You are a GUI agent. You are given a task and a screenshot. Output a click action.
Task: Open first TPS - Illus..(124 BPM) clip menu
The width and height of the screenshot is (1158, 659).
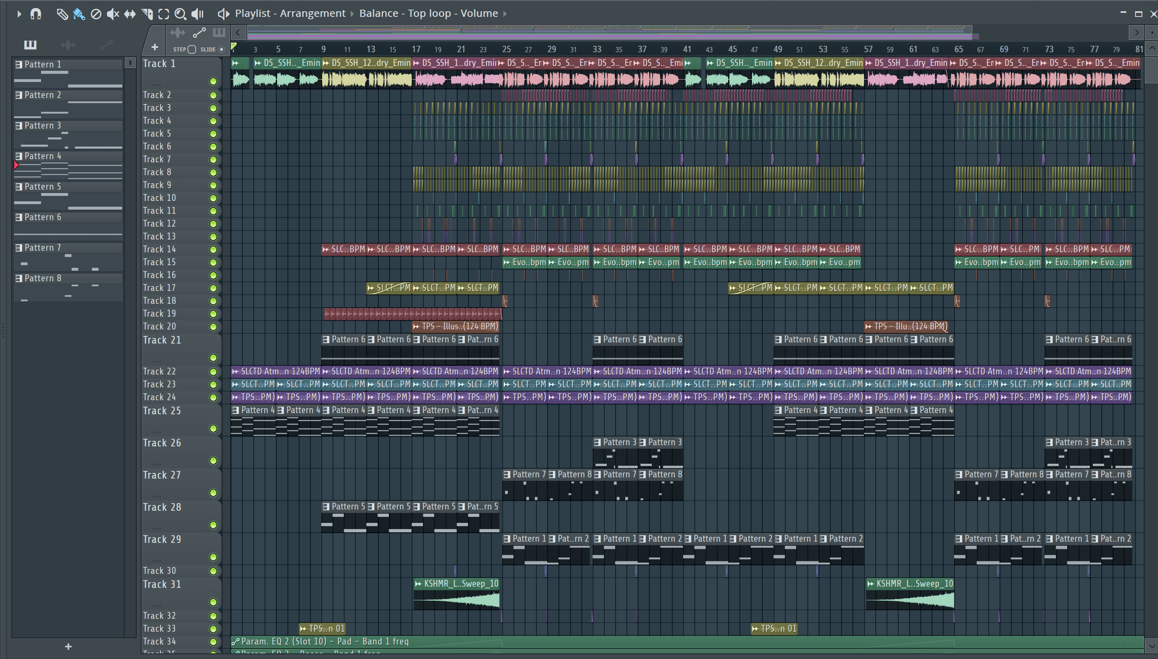pyautogui.click(x=416, y=327)
